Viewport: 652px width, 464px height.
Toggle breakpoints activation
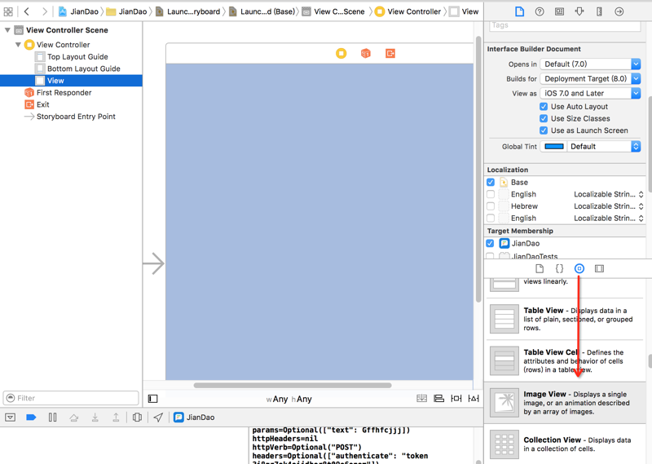(x=31, y=417)
